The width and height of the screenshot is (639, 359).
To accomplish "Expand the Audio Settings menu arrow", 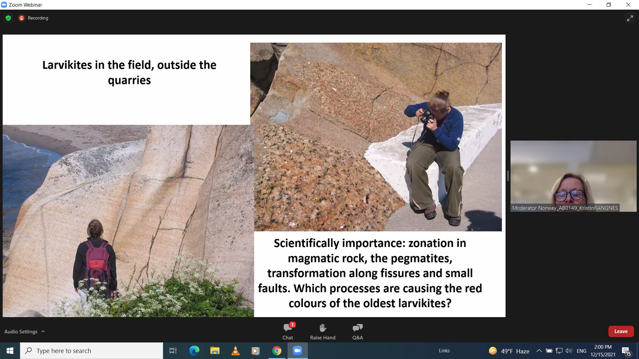I will pyautogui.click(x=43, y=331).
